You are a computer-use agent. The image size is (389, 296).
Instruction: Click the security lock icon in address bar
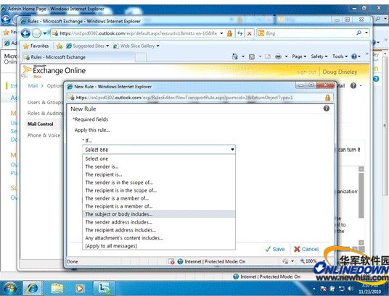230,33
